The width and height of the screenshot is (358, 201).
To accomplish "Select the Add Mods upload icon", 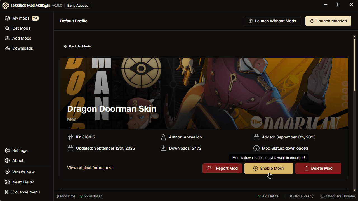I will [7, 38].
